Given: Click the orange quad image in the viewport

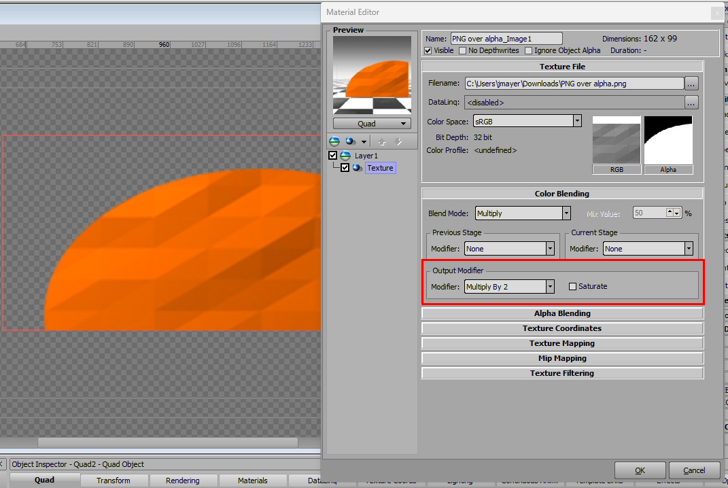Looking at the screenshot, I should tap(182, 250).
